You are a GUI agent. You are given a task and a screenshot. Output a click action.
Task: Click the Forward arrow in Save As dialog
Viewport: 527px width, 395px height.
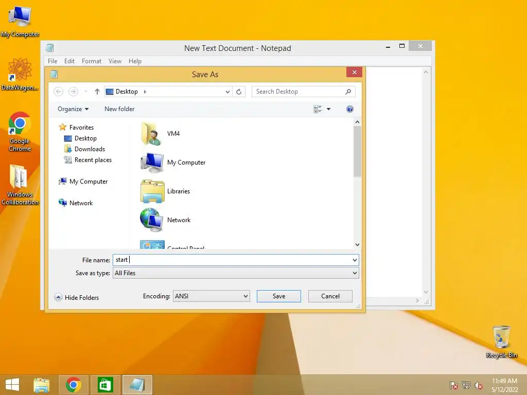[x=73, y=92]
